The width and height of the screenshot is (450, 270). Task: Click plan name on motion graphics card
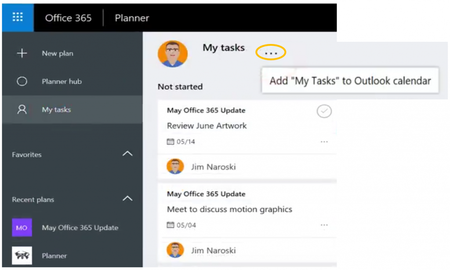coord(206,194)
